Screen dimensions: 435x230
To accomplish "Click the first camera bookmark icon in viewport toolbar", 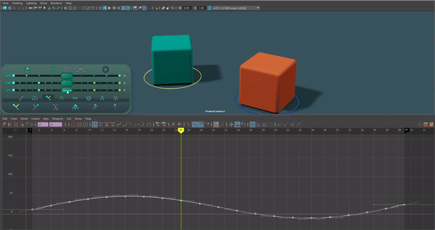I will coord(44,8).
